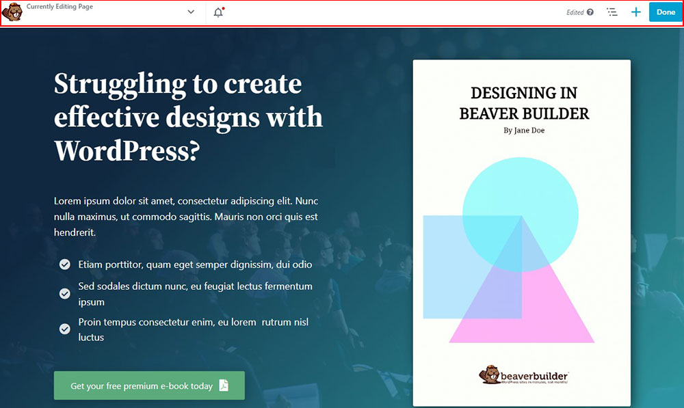This screenshot has height=408, width=684.
Task: Click the Beaver Builder beaver logo in the toolbar
Action: pos(12,12)
